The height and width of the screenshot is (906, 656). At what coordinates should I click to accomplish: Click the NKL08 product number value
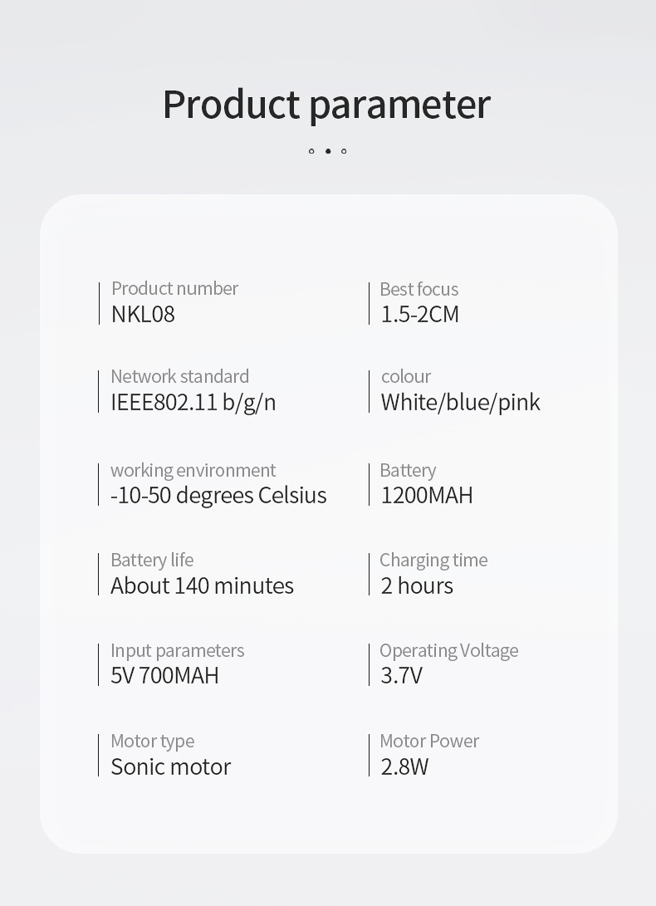click(143, 315)
